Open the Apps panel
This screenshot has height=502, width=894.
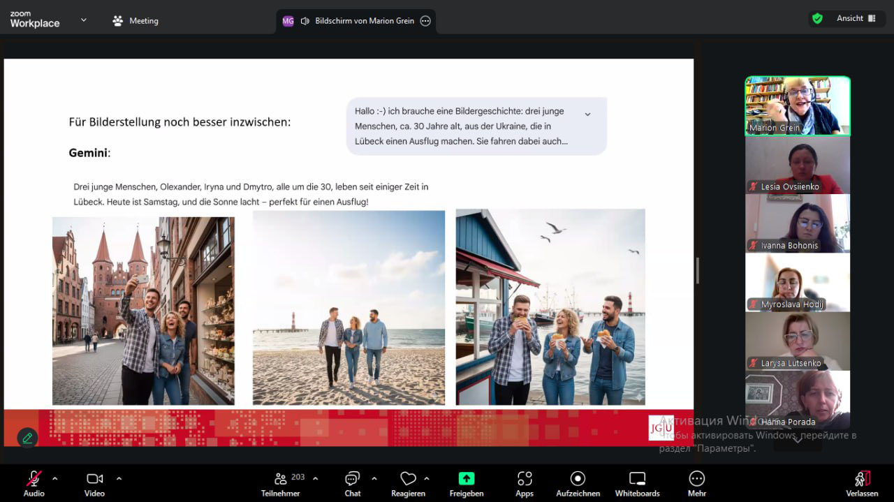[525, 483]
